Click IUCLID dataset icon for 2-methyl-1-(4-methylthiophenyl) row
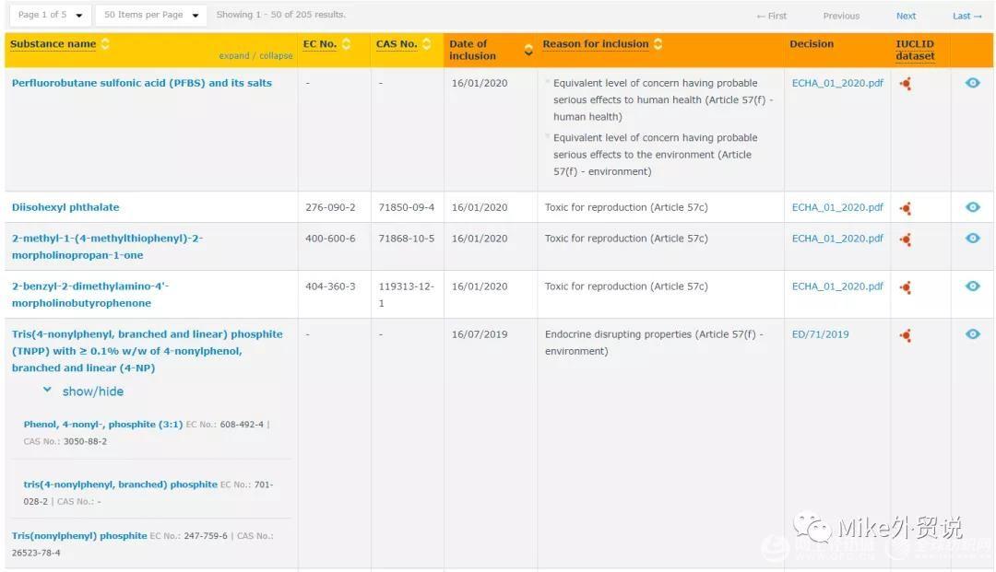 point(906,239)
